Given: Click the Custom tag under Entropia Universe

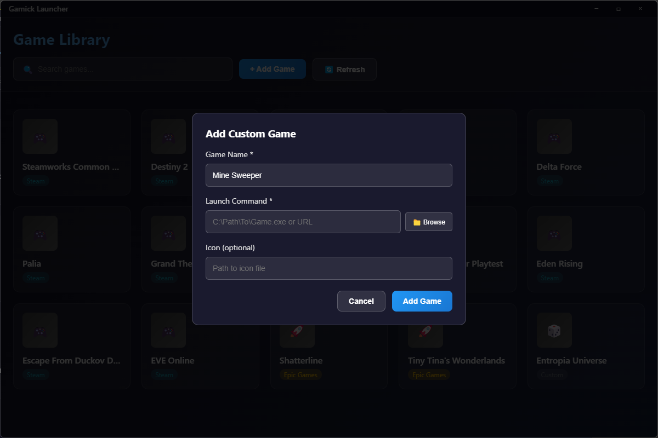Looking at the screenshot, I should (552, 375).
